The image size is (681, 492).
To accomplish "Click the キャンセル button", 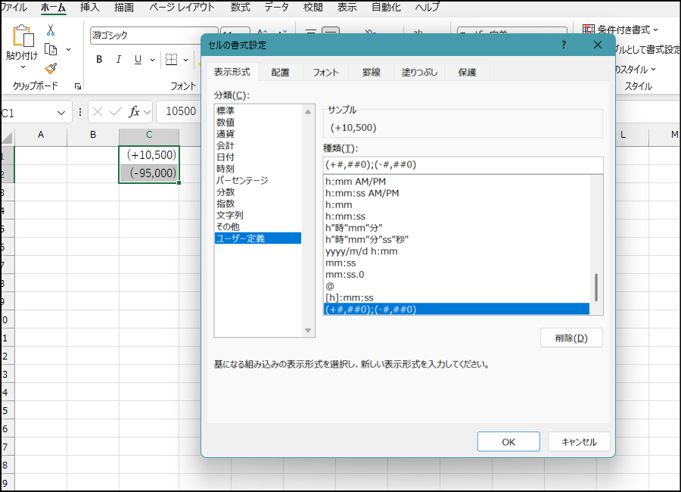I will (x=579, y=442).
